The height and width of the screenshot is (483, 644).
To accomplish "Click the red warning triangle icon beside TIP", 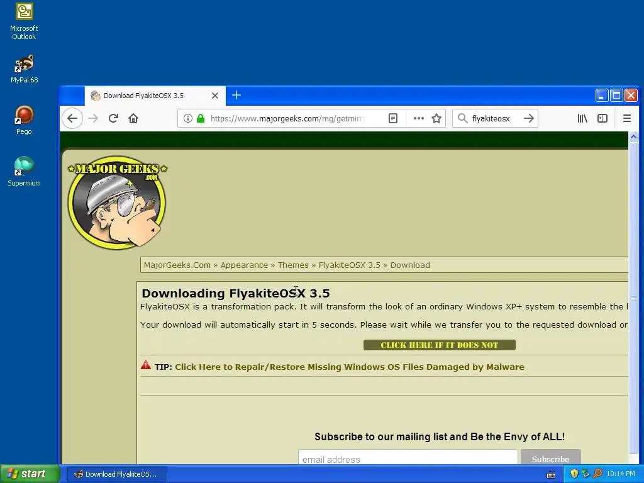I will click(x=146, y=365).
